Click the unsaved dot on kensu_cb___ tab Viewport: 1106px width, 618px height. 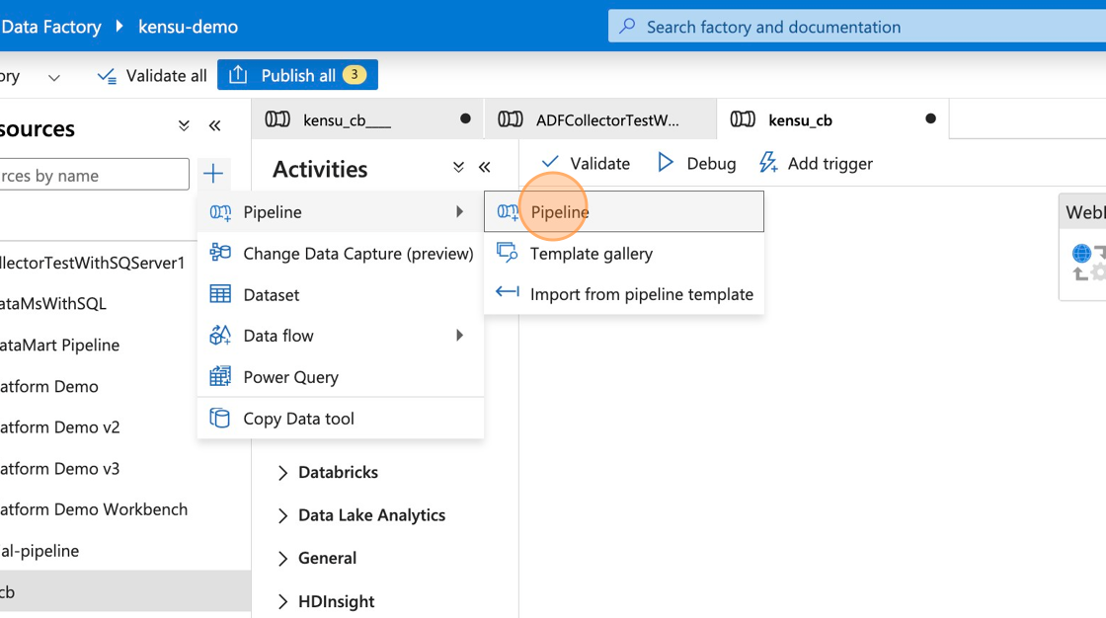coord(465,118)
